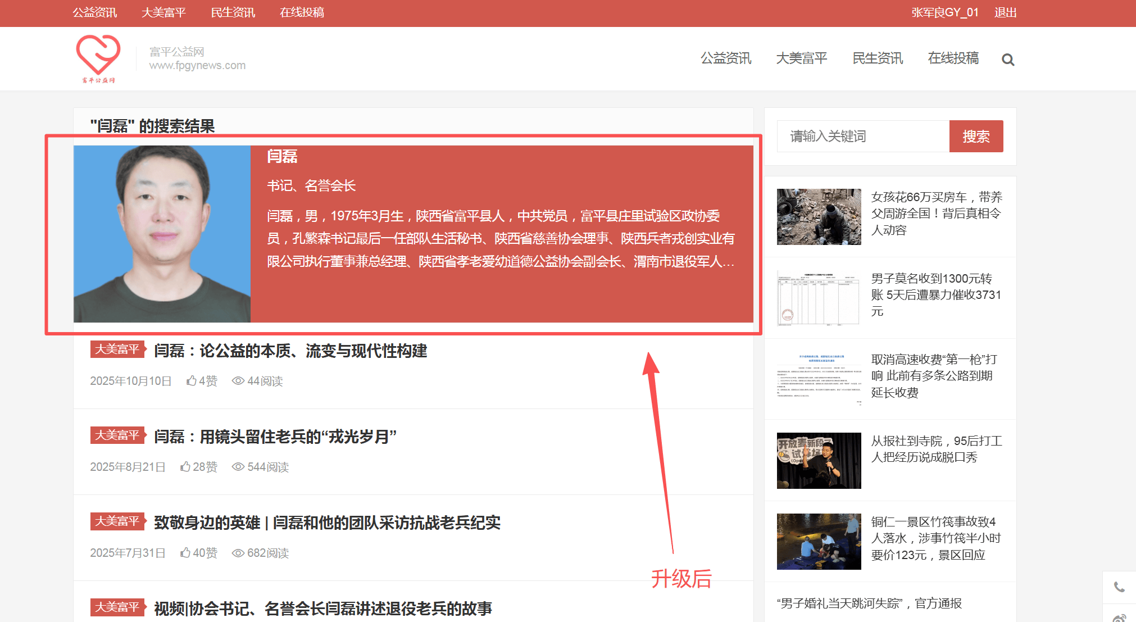Click thumbs-up icon showing 28赞

point(185,467)
